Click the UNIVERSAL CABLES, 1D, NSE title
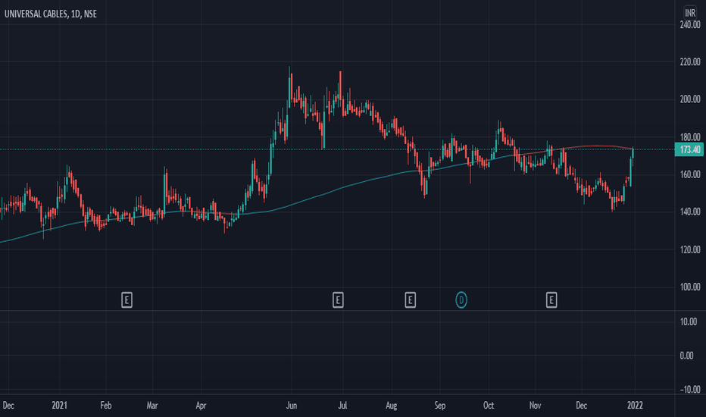Viewport: 706px width, 417px height. click(x=51, y=14)
